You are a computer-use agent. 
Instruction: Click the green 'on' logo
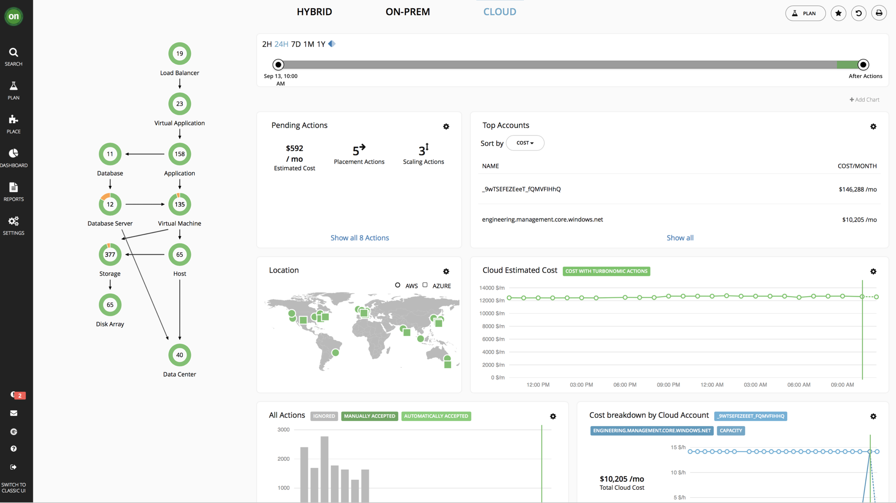pos(14,16)
